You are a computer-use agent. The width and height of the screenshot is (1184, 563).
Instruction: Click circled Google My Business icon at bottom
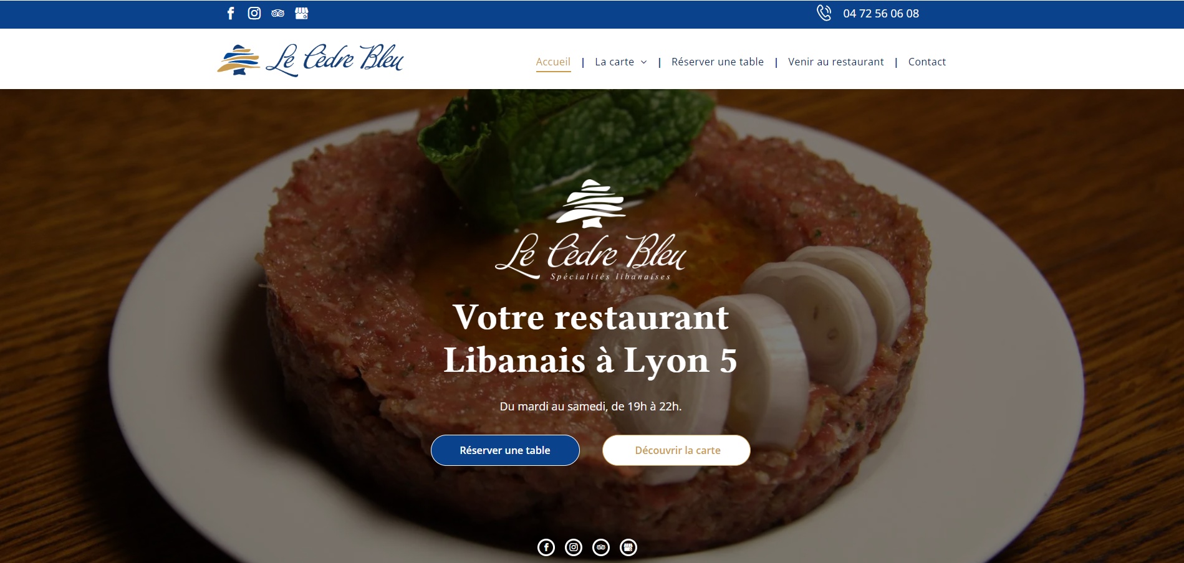tap(628, 547)
